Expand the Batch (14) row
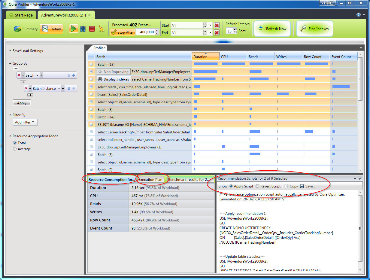 point(91,117)
